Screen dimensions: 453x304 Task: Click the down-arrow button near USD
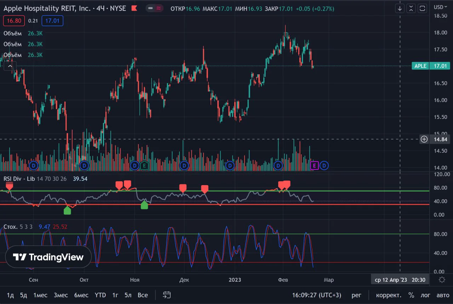(400, 8)
